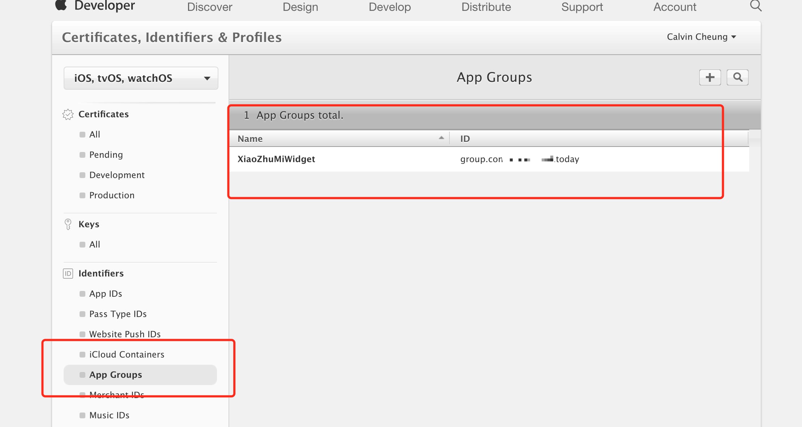802x427 pixels.
Task: Go to the Distribute section
Action: click(486, 7)
